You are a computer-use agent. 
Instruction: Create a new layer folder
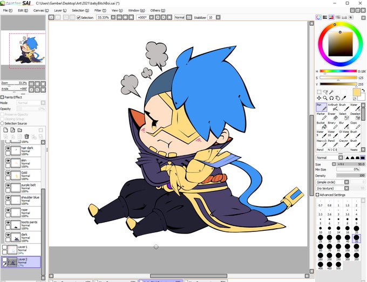pos(19,130)
